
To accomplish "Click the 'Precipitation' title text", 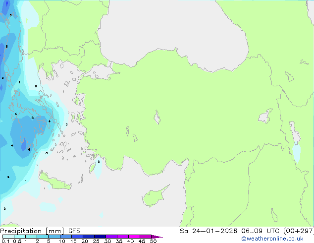I will [21, 231].
